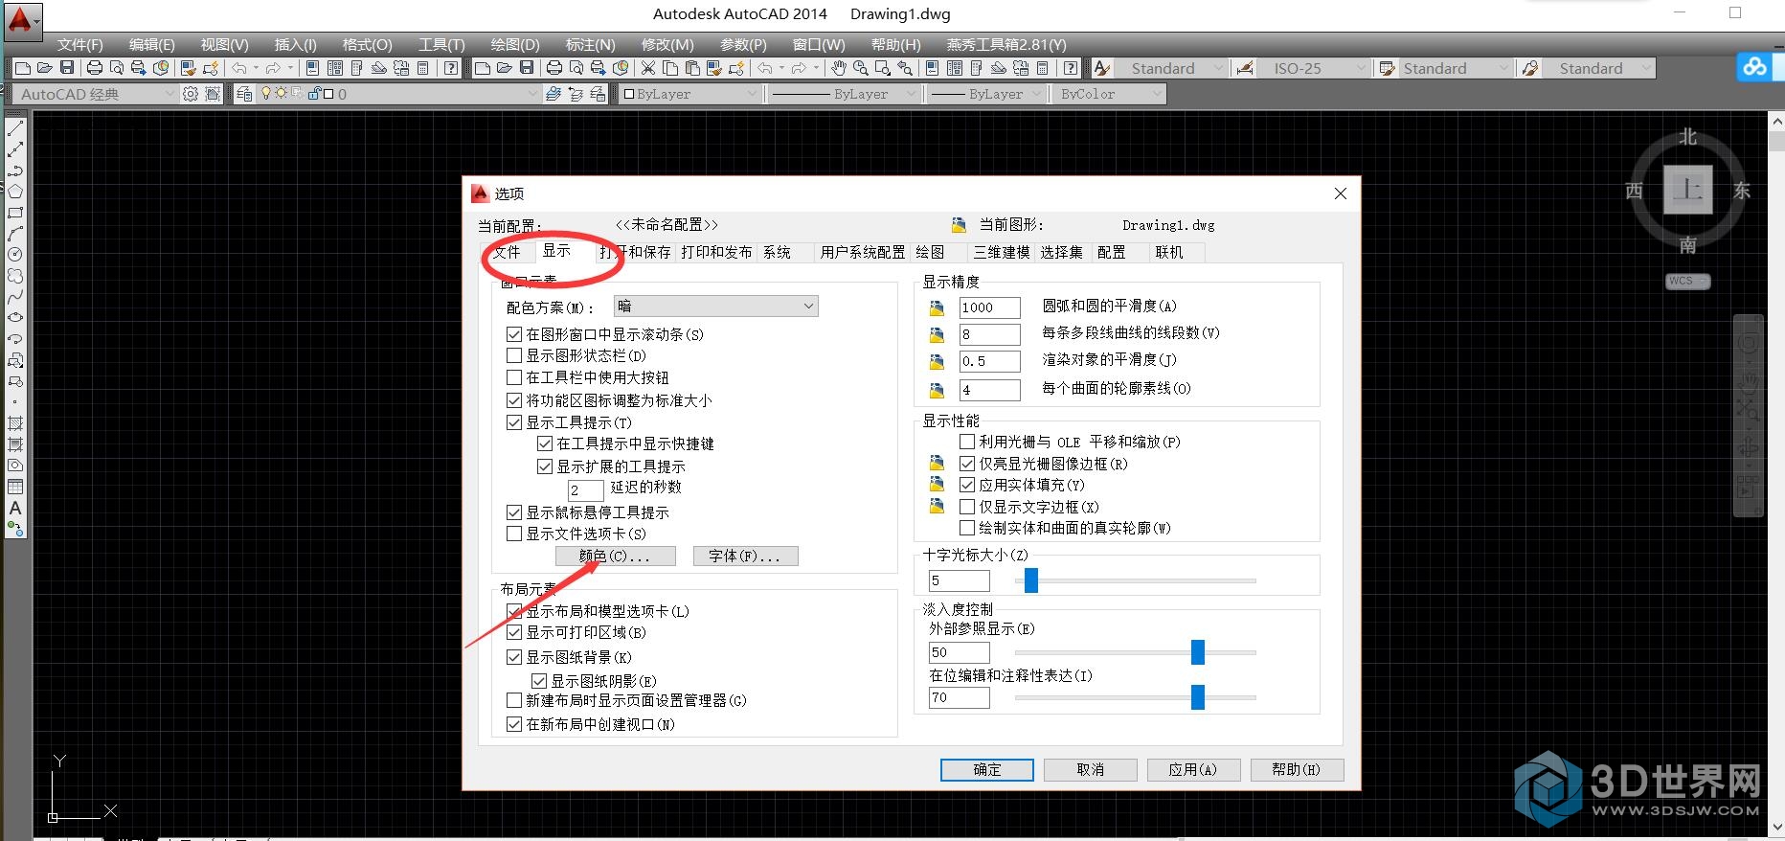The image size is (1785, 841).
Task: Open the Dimension Style manager icon
Action: click(x=1245, y=68)
